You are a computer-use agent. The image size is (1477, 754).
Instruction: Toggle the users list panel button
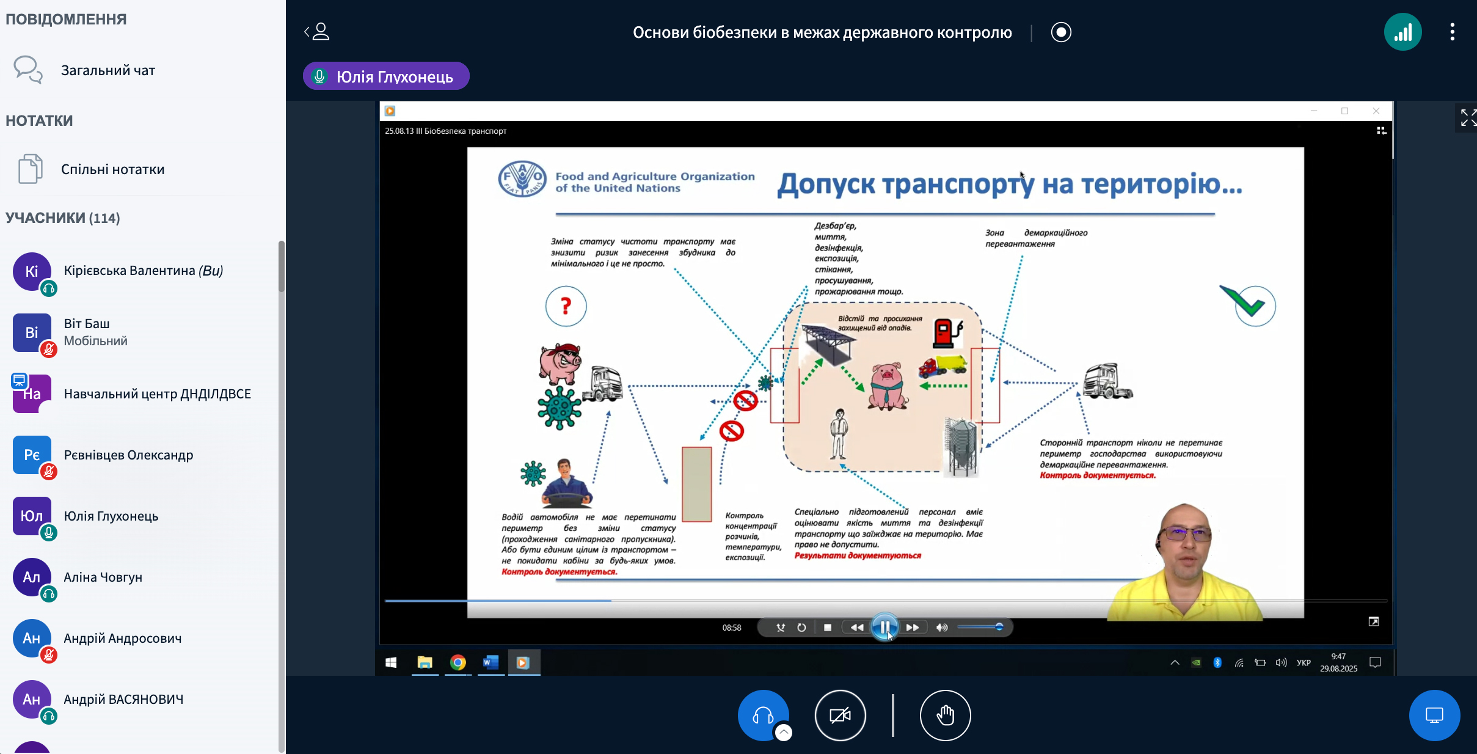pyautogui.click(x=317, y=32)
